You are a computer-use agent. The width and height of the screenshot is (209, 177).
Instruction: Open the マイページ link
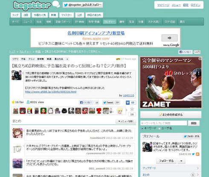(163, 5)
